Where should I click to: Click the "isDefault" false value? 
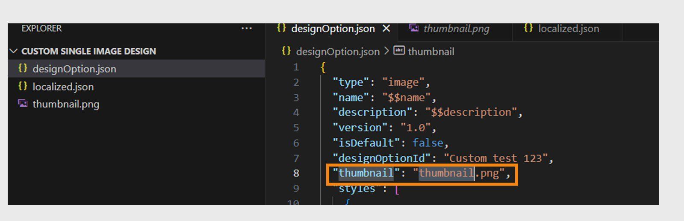(x=428, y=143)
